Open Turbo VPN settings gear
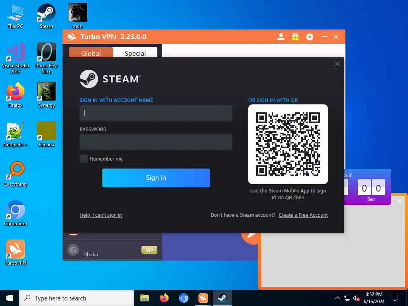The height and width of the screenshot is (306, 408). coord(309,37)
